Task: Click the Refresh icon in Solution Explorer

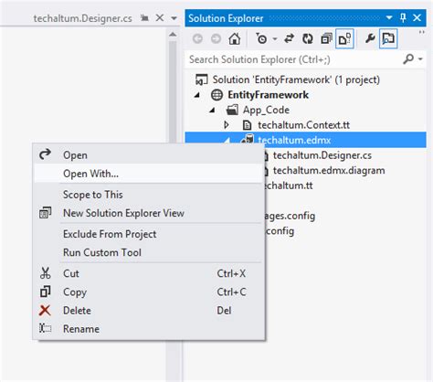Action: (x=308, y=38)
